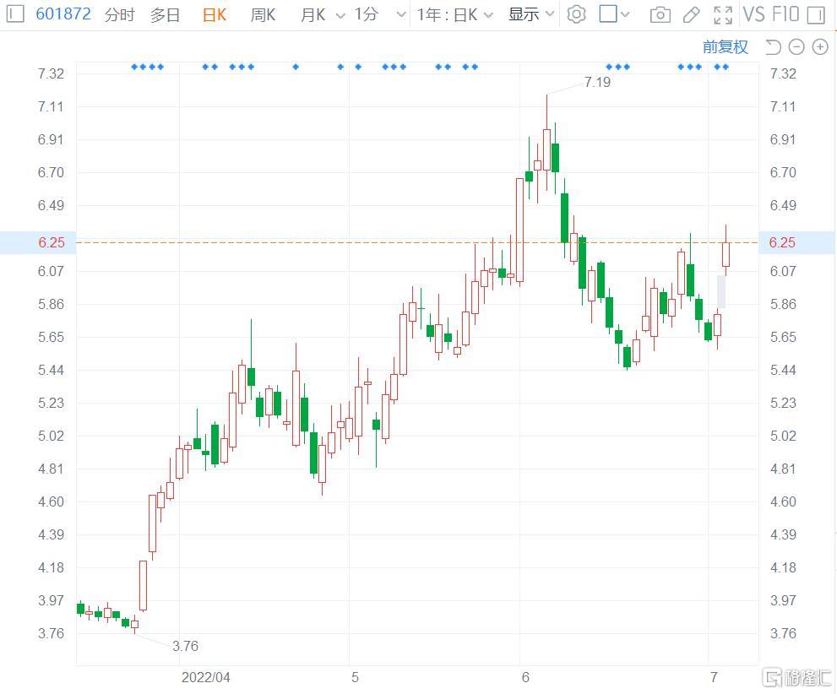Image resolution: width=837 pixels, height=694 pixels.
Task: Click the highlighted 6.25 right axis price
Action: [782, 242]
